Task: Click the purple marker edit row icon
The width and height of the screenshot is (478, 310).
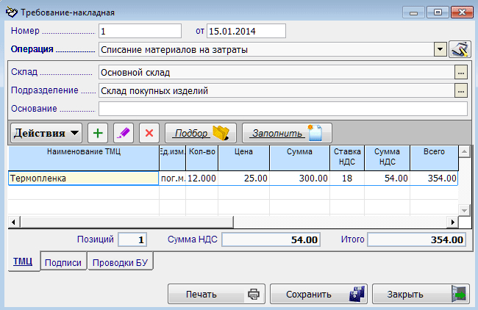Action: coord(124,133)
